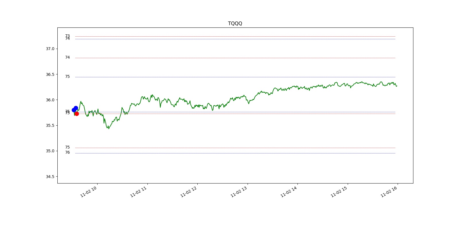The image size is (459, 229).
Task: Click the '11-02 12' x-axis label
Action: pyautogui.click(x=189, y=192)
